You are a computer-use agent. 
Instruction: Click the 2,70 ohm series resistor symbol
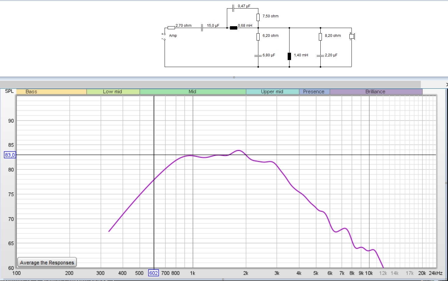(171, 28)
